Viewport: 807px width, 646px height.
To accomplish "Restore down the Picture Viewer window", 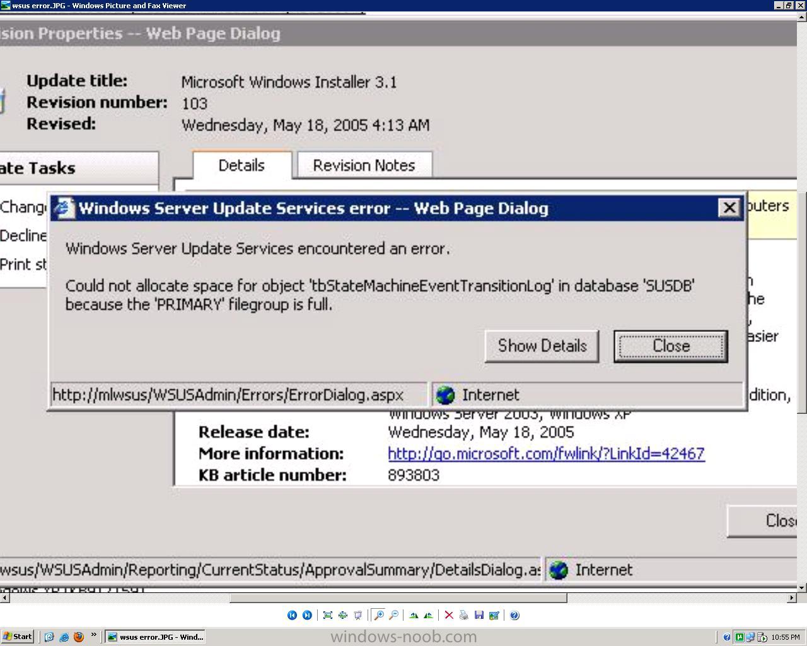I will tap(789, 5).
